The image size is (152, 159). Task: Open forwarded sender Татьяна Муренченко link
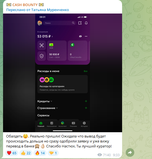[x=50, y=10]
